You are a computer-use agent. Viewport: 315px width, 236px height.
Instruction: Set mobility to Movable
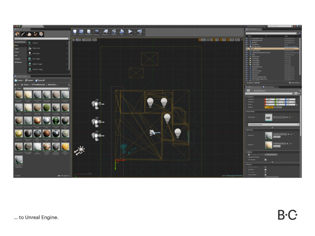278,107
